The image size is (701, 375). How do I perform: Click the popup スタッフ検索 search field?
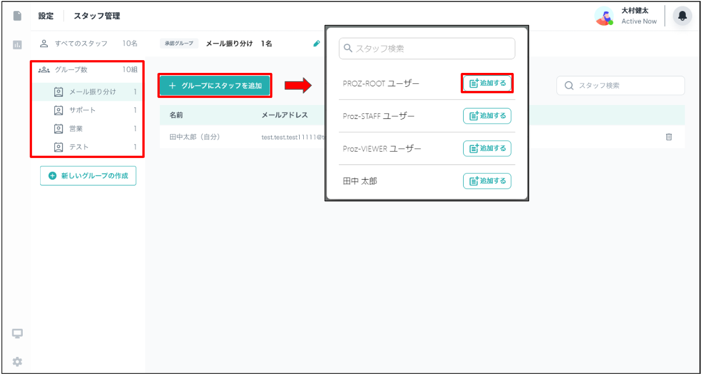tap(427, 48)
